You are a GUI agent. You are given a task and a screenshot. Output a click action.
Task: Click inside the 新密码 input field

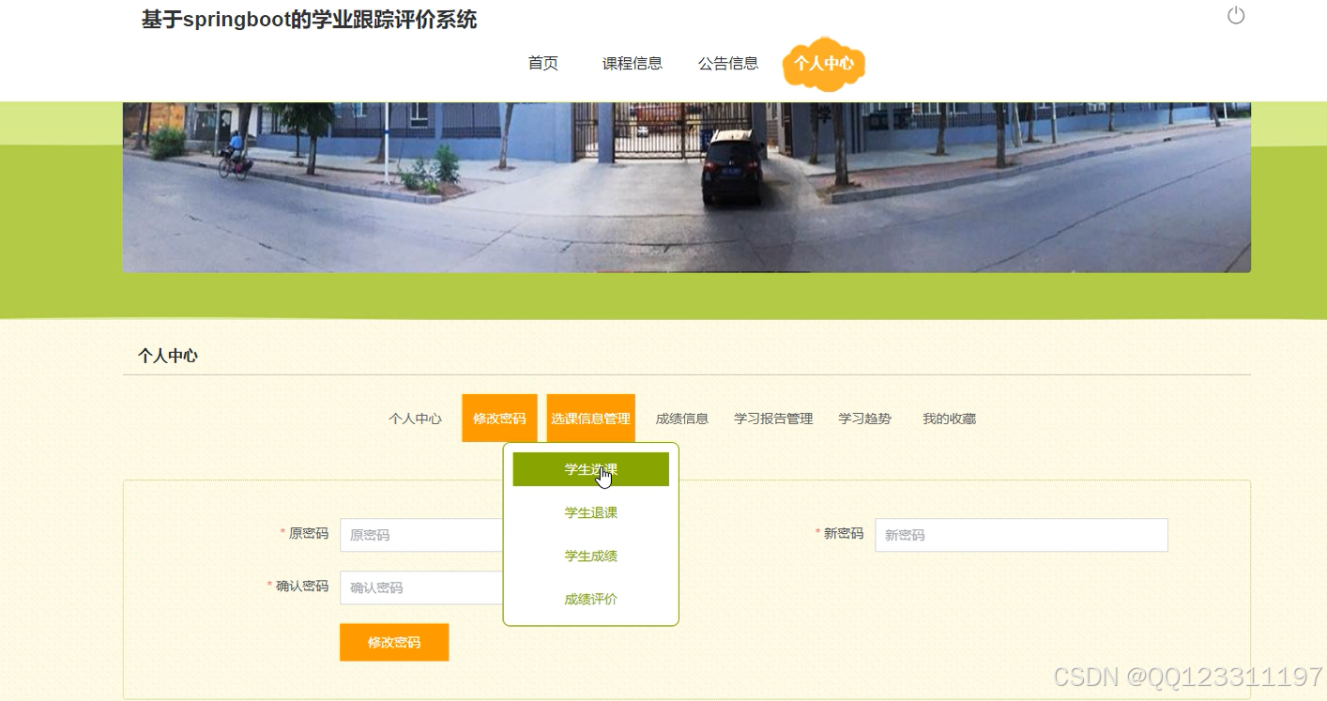[x=1021, y=534]
